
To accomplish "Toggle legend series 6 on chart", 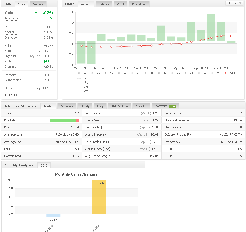I will tap(134, 73).
